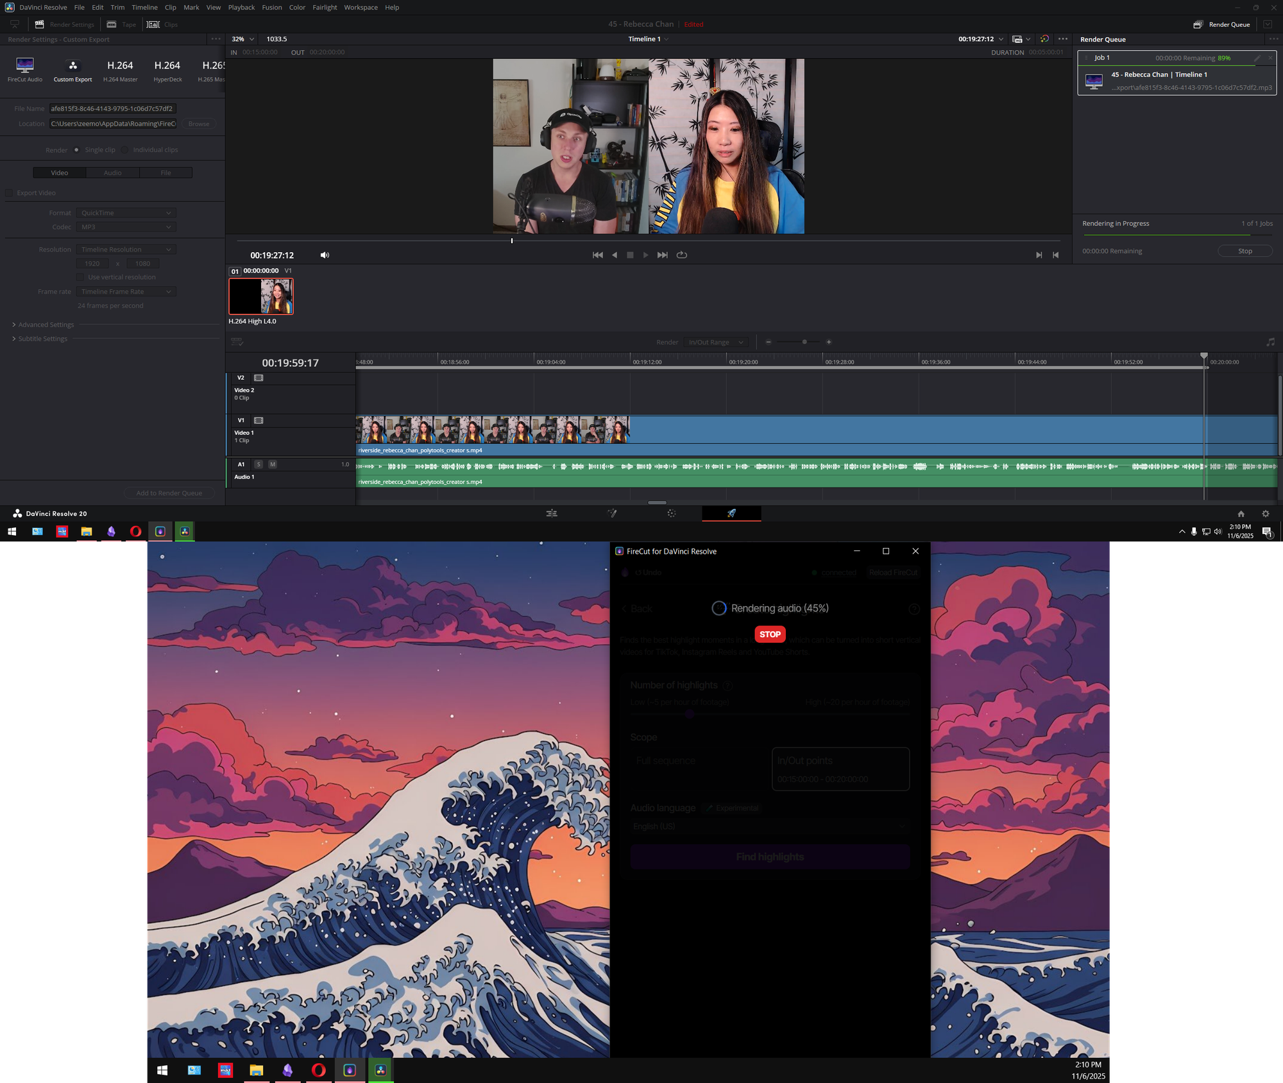1283x1083 pixels.
Task: Switch to the File tab in render settings
Action: click(x=166, y=173)
